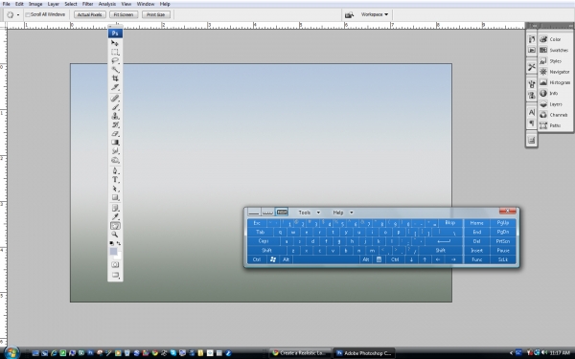Select the History Brush tool
The image size is (575, 359).
coord(115,124)
